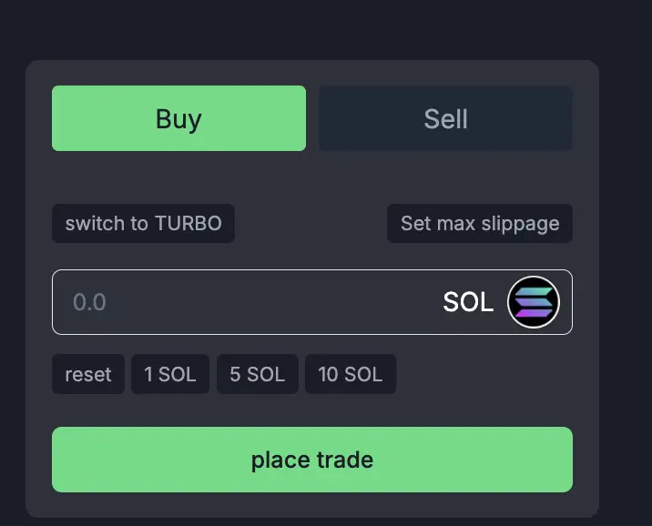Screen dimensions: 652x526
Task: Activate the Sell side of trade panel
Action: click(446, 118)
